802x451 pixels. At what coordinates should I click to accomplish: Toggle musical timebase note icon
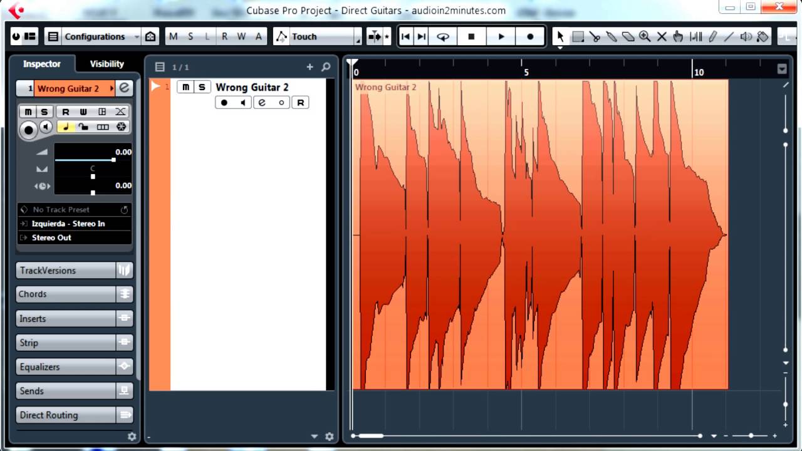66,127
